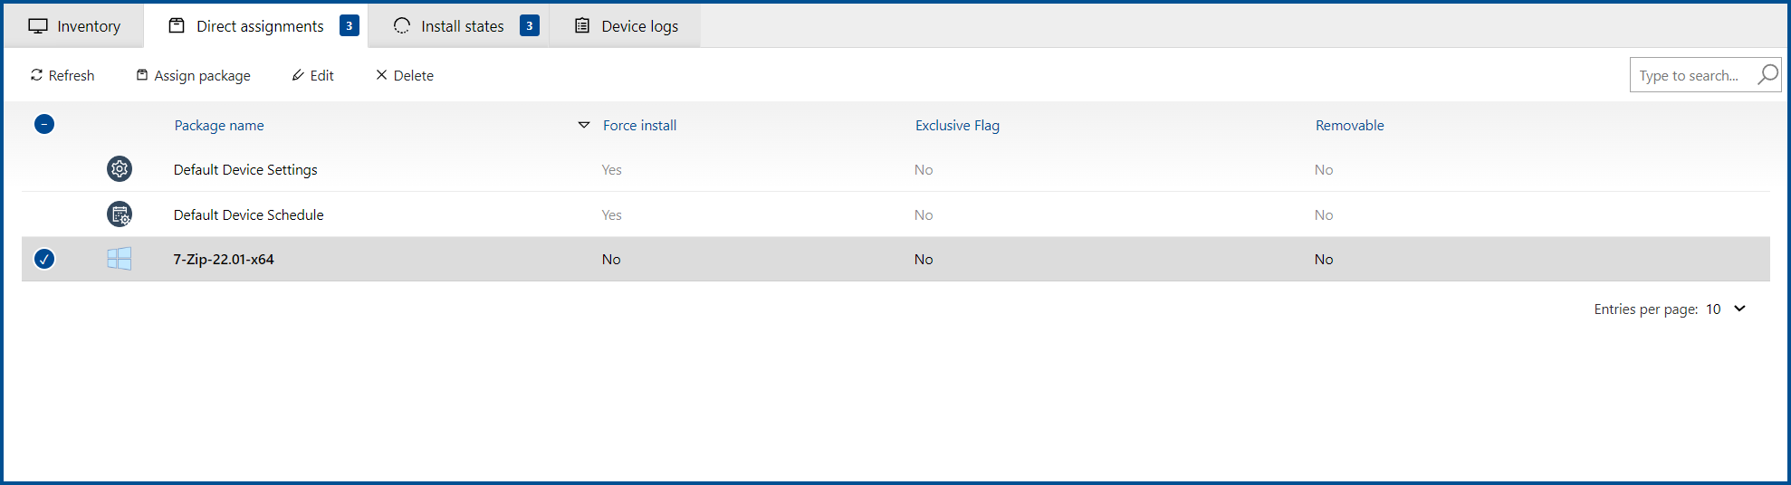Click the Type to search field
Image resolution: width=1791 pixels, height=485 pixels.
pos(1690,76)
